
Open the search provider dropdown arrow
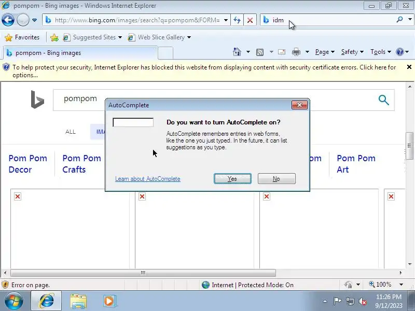tap(410, 19)
